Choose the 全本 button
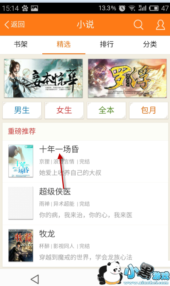170x286 pixels. 107,110
